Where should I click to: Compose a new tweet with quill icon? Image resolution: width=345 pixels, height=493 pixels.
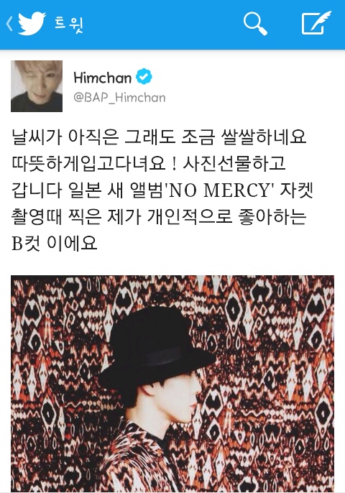[x=316, y=23]
